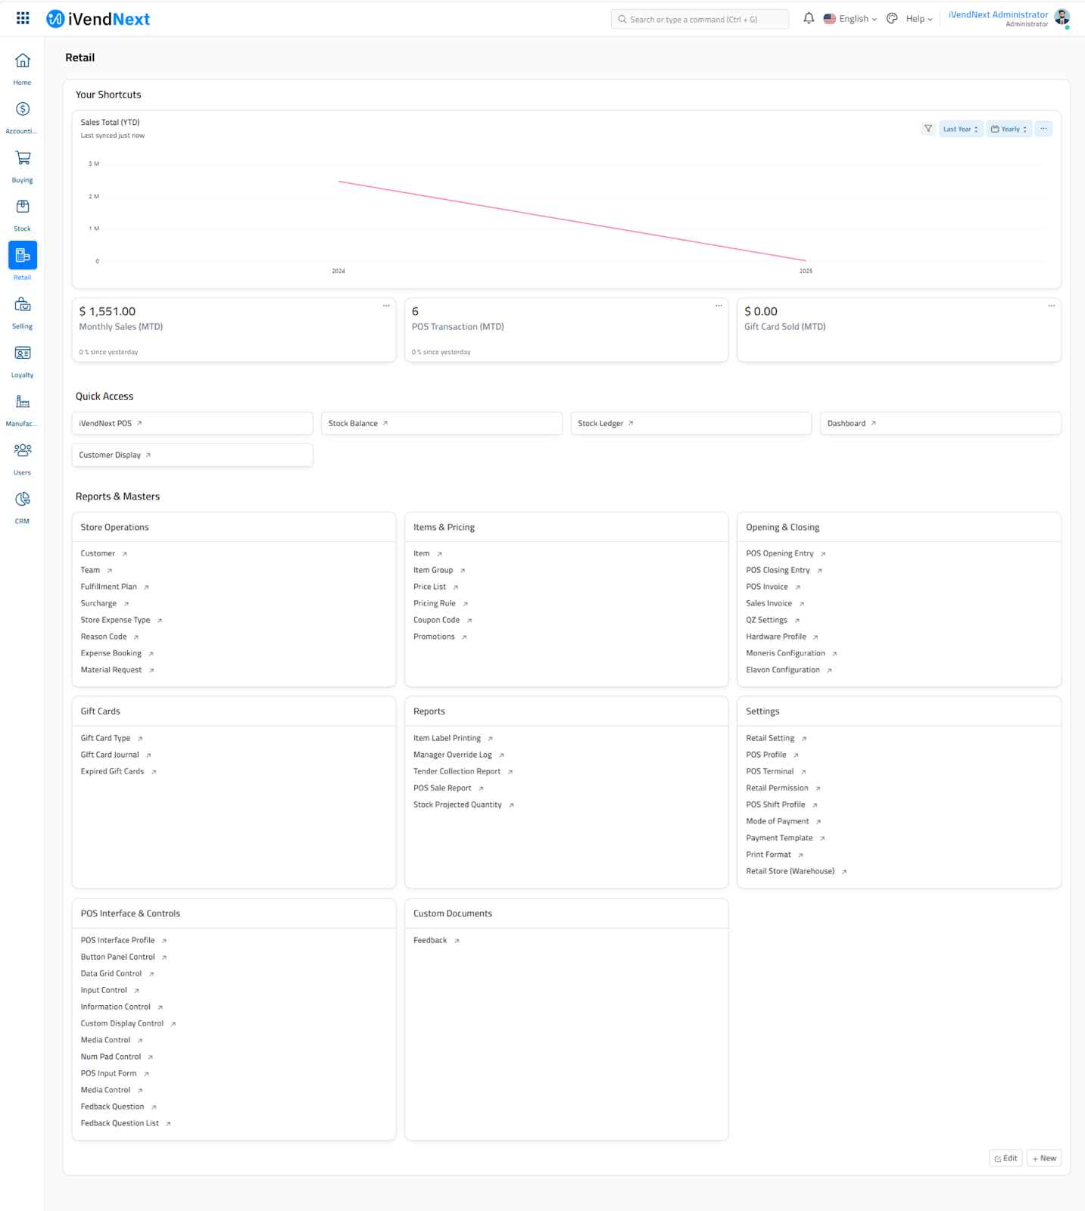Open the Help dropdown menu
This screenshot has height=1211, width=1085.
pyautogui.click(x=919, y=19)
